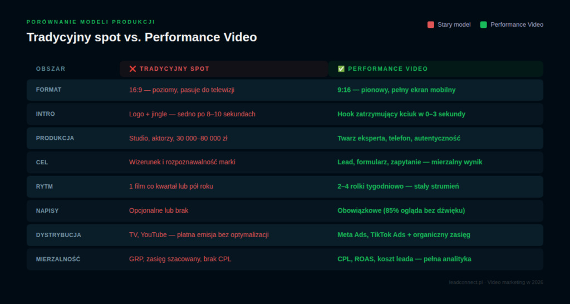This screenshot has height=304, width=570.
Task: Click the Tradycyjny spot column header
Action: click(174, 69)
